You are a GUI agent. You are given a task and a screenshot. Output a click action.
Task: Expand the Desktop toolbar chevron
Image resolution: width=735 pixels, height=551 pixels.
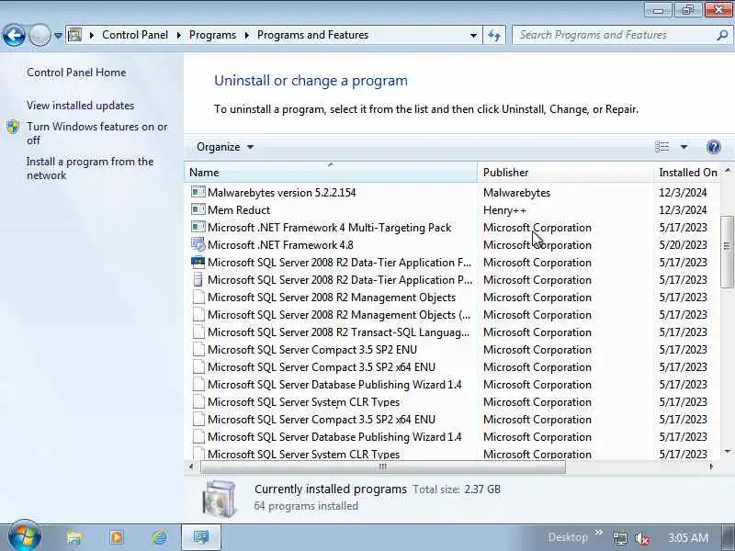pyautogui.click(x=599, y=533)
